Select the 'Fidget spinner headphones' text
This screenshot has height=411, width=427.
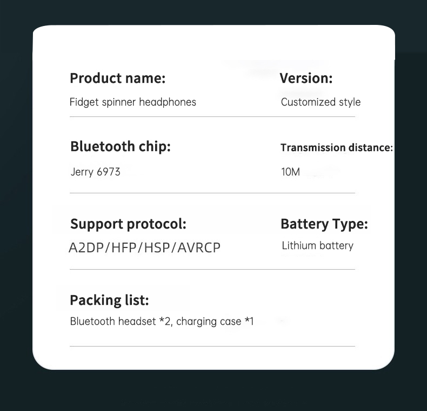(x=133, y=102)
